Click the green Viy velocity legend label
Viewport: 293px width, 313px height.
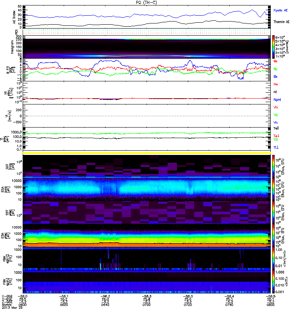pos(276,115)
